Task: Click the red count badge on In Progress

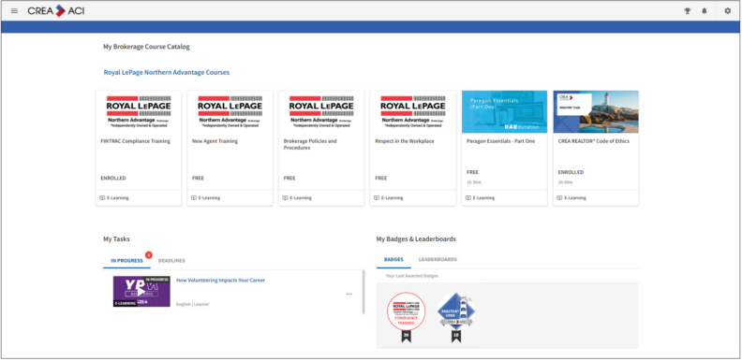Action: pyautogui.click(x=149, y=255)
